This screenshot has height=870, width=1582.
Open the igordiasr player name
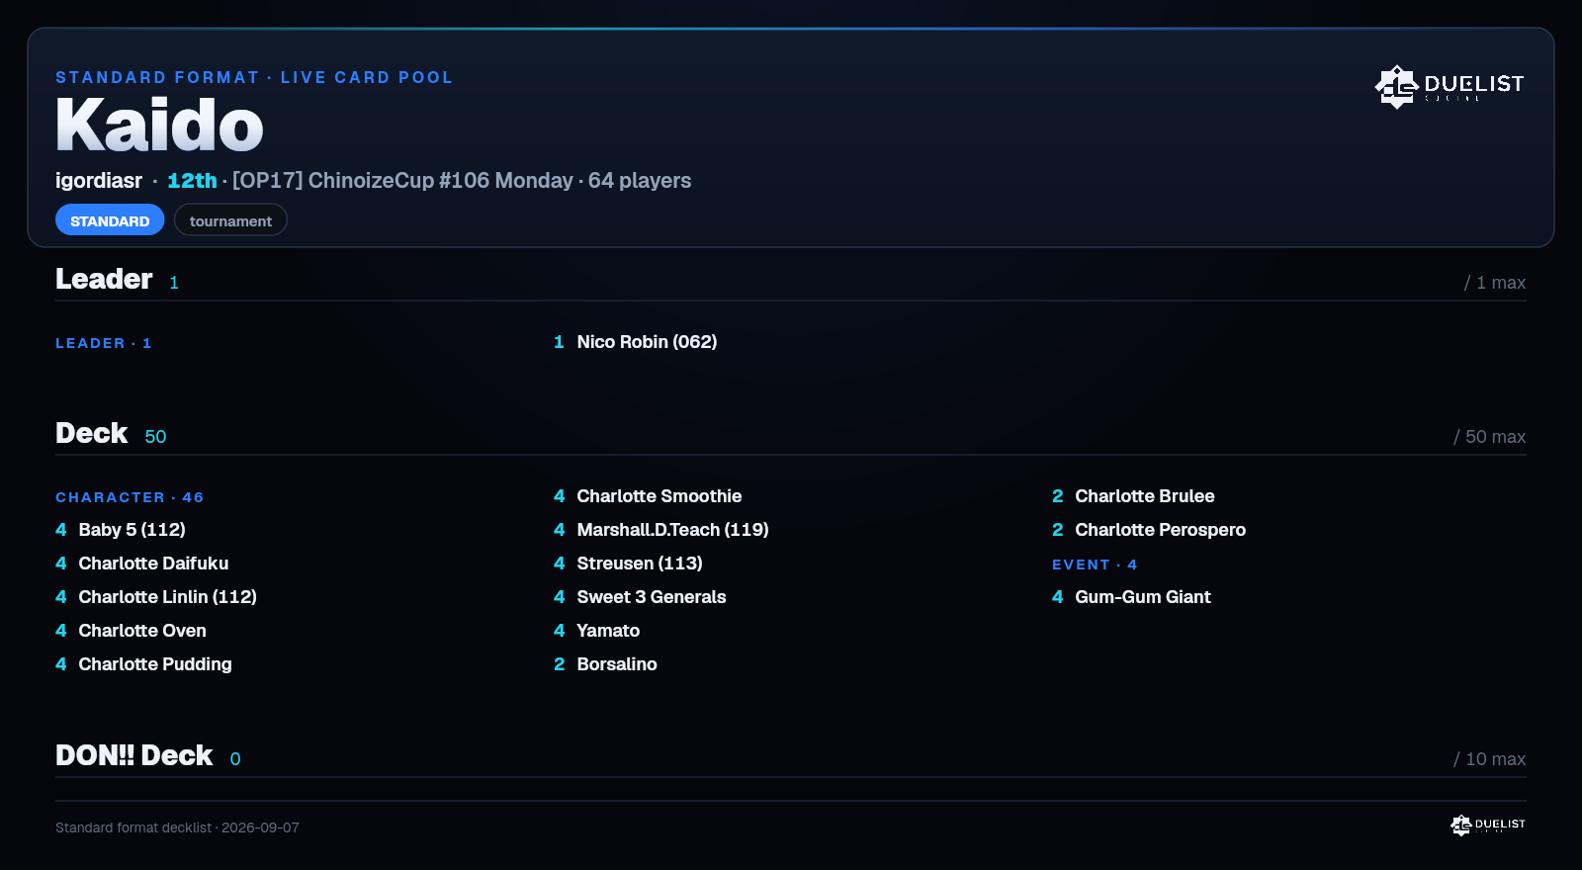99,181
